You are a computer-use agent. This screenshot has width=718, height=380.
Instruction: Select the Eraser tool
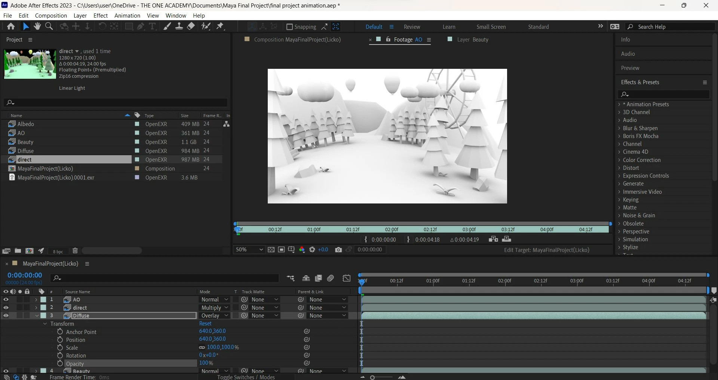[x=191, y=27]
